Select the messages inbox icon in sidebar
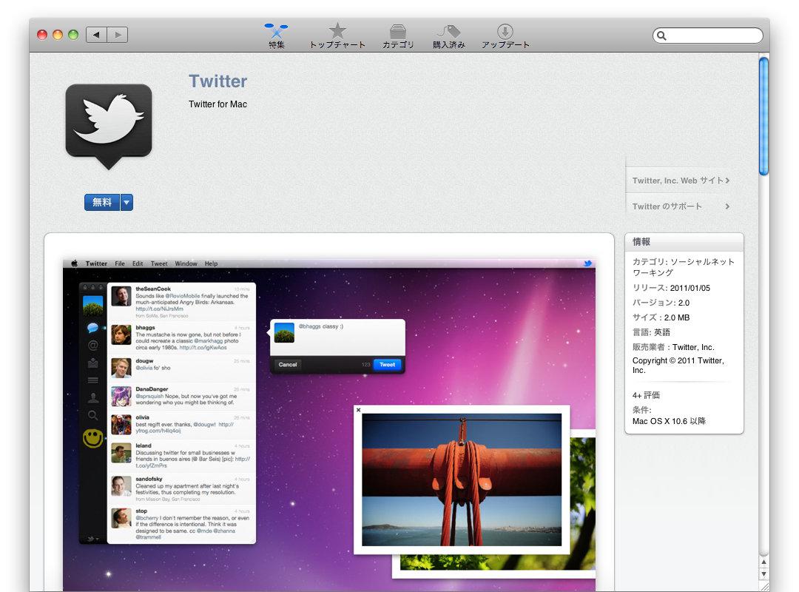This screenshot has width=799, height=592. click(92, 363)
